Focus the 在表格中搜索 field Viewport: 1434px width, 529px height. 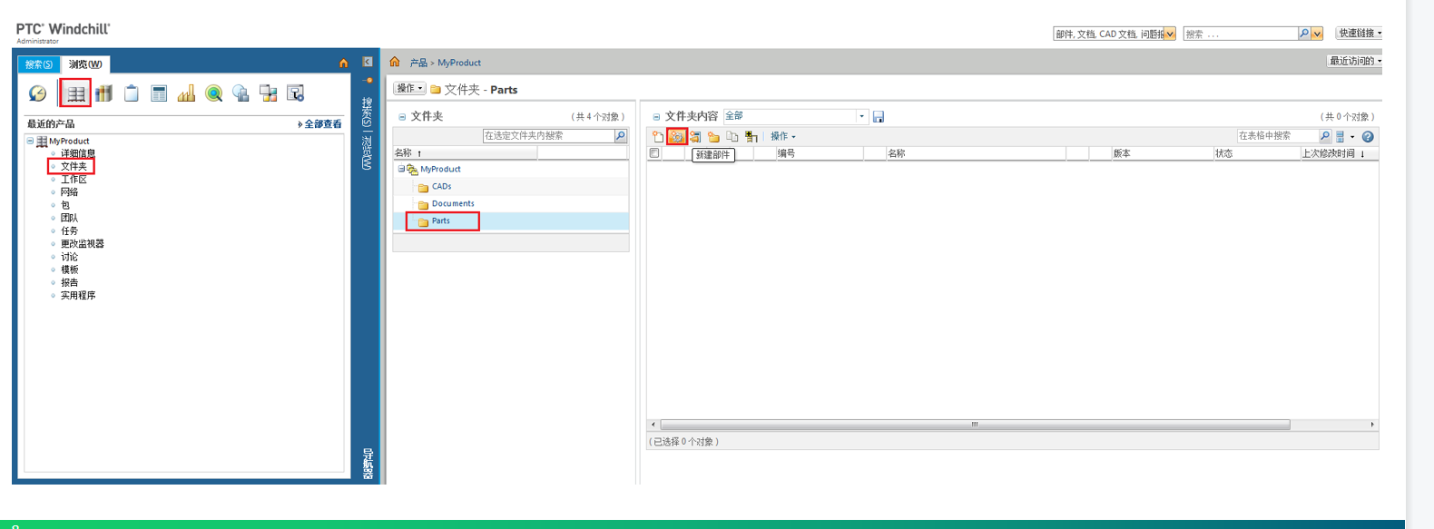click(1278, 136)
